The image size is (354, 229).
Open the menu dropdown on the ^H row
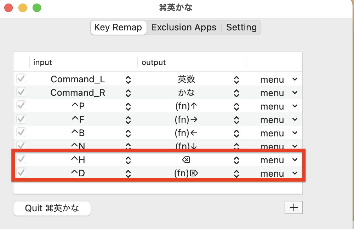pos(279,160)
